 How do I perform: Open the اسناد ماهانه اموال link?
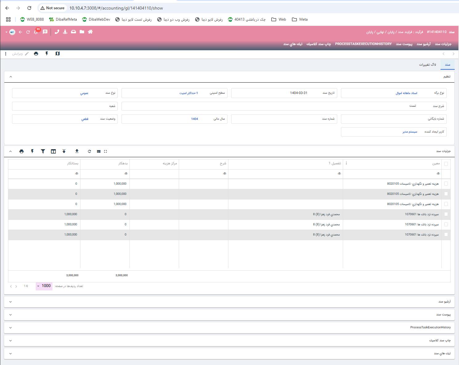[x=406, y=93]
